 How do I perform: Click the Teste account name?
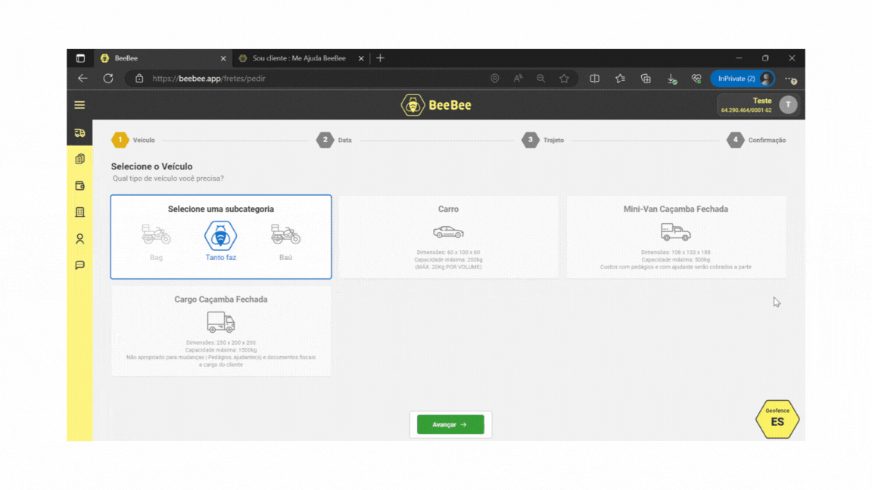(x=762, y=101)
